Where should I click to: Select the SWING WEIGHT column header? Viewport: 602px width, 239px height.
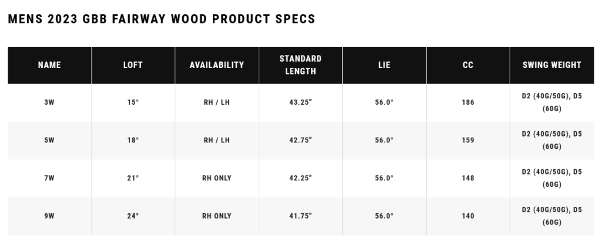(551, 65)
